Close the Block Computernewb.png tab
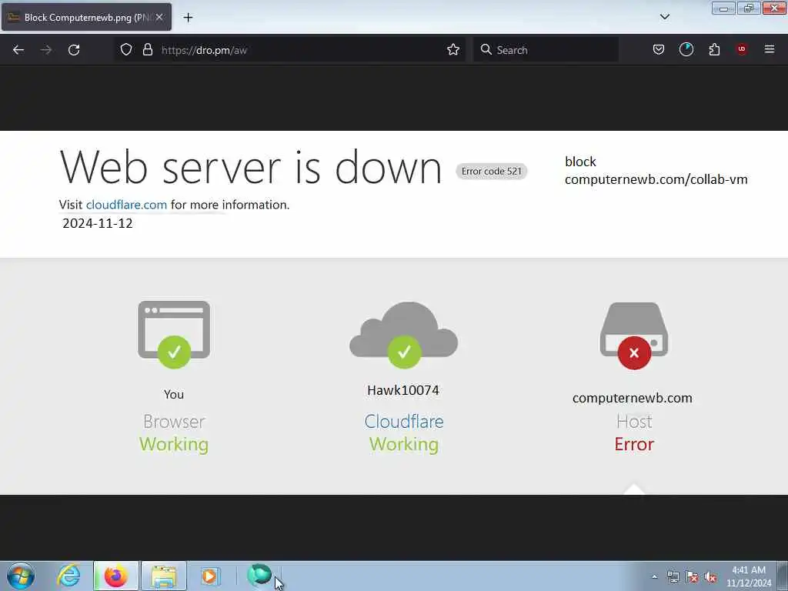This screenshot has width=788, height=591. coord(159,17)
